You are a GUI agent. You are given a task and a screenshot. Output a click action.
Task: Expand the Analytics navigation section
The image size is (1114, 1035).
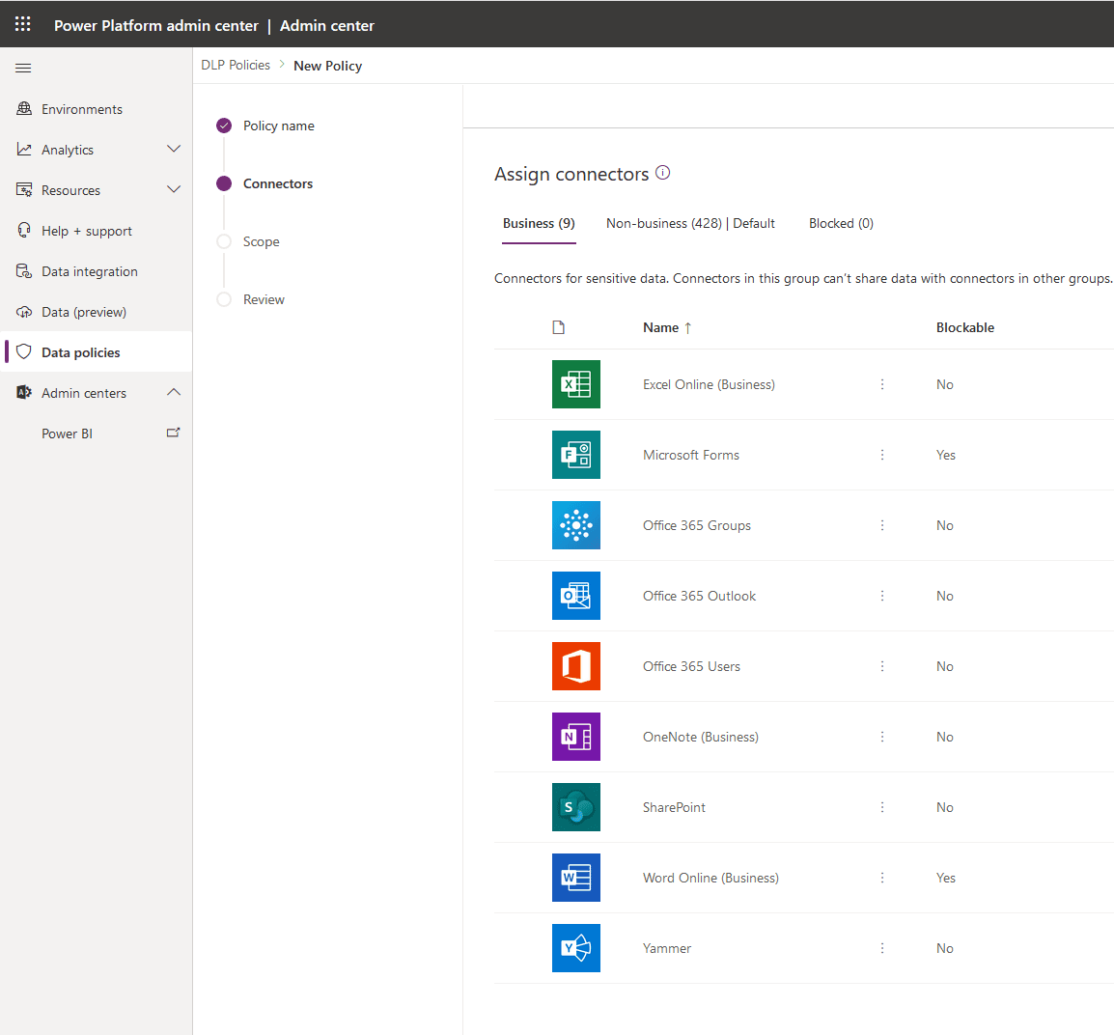[x=174, y=150]
